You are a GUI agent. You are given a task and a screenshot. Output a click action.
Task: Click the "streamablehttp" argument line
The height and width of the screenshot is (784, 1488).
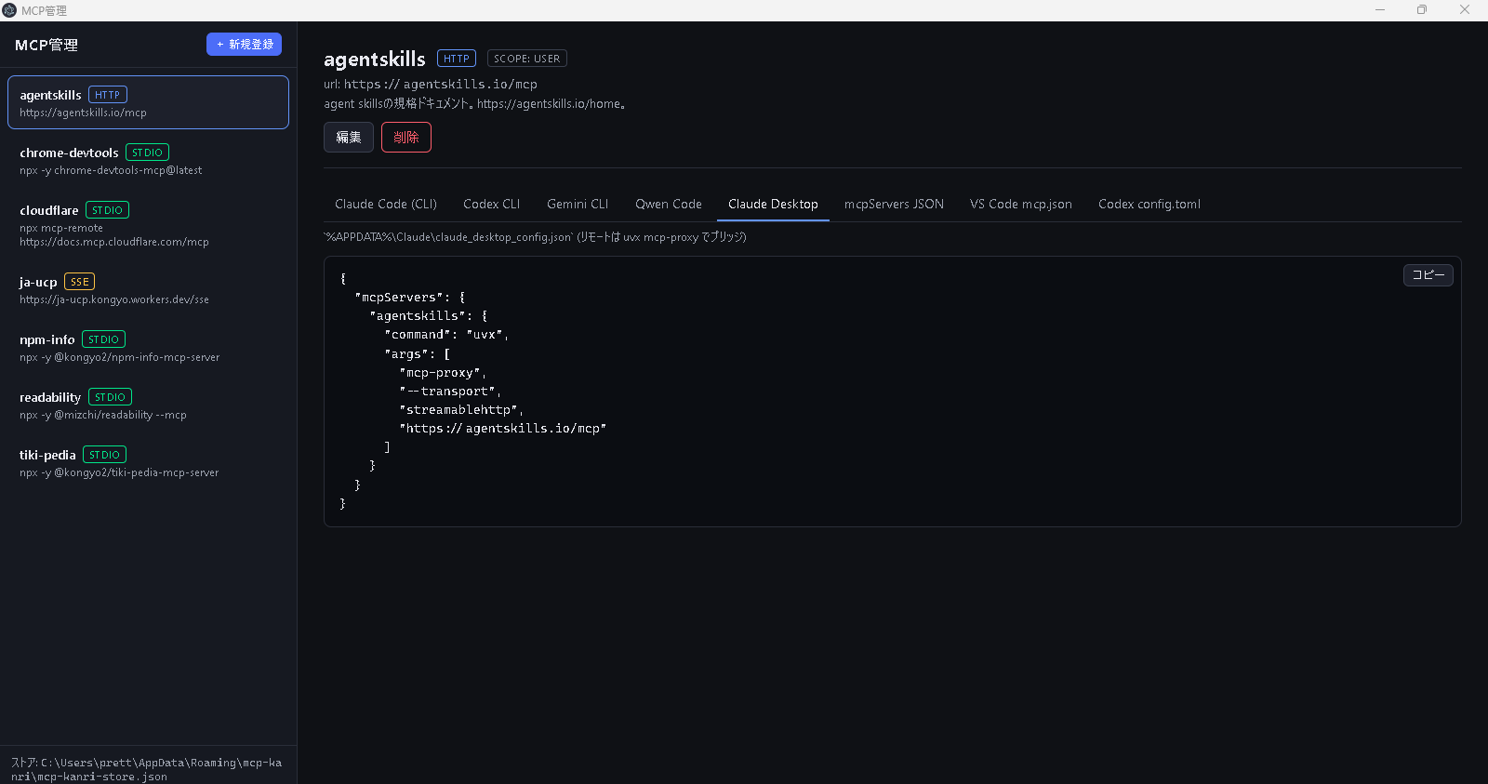(x=461, y=410)
